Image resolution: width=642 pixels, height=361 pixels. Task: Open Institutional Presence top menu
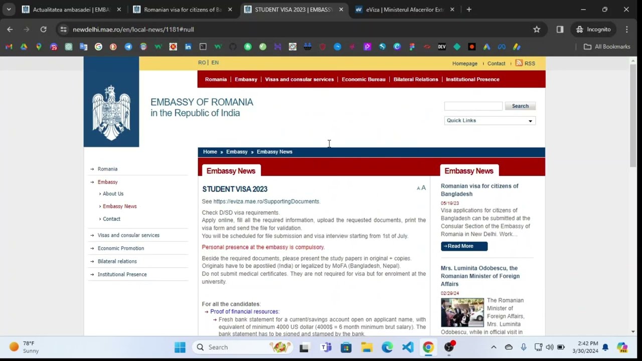click(x=472, y=79)
